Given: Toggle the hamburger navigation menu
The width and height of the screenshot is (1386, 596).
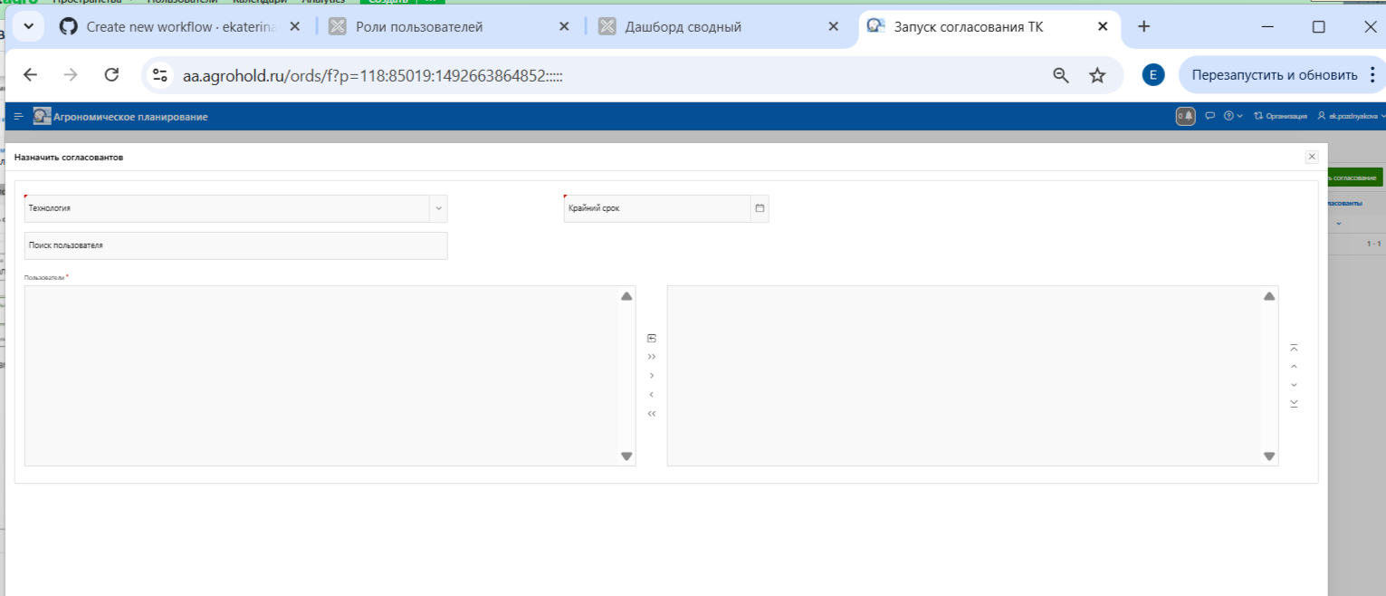Looking at the screenshot, I should (18, 116).
